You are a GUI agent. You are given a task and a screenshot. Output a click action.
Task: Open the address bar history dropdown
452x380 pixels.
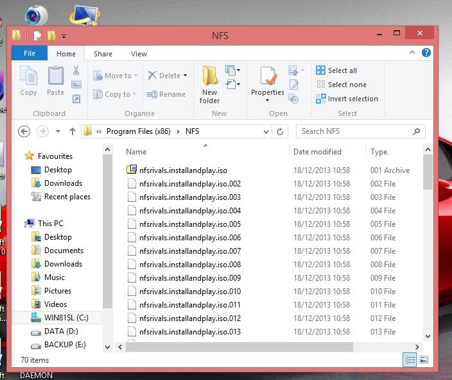266,131
